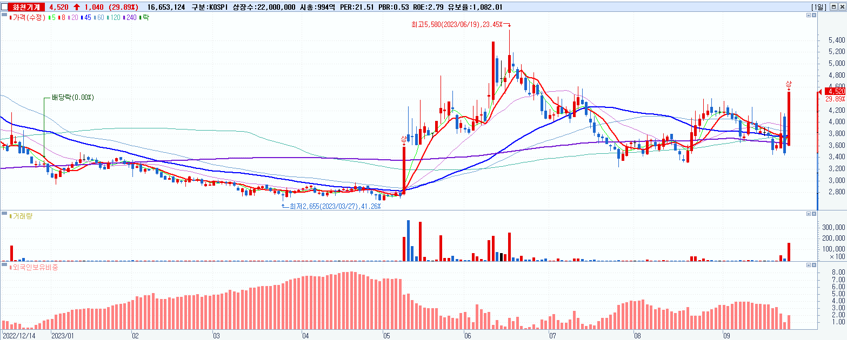Select the 120-day moving average legend

[114, 18]
